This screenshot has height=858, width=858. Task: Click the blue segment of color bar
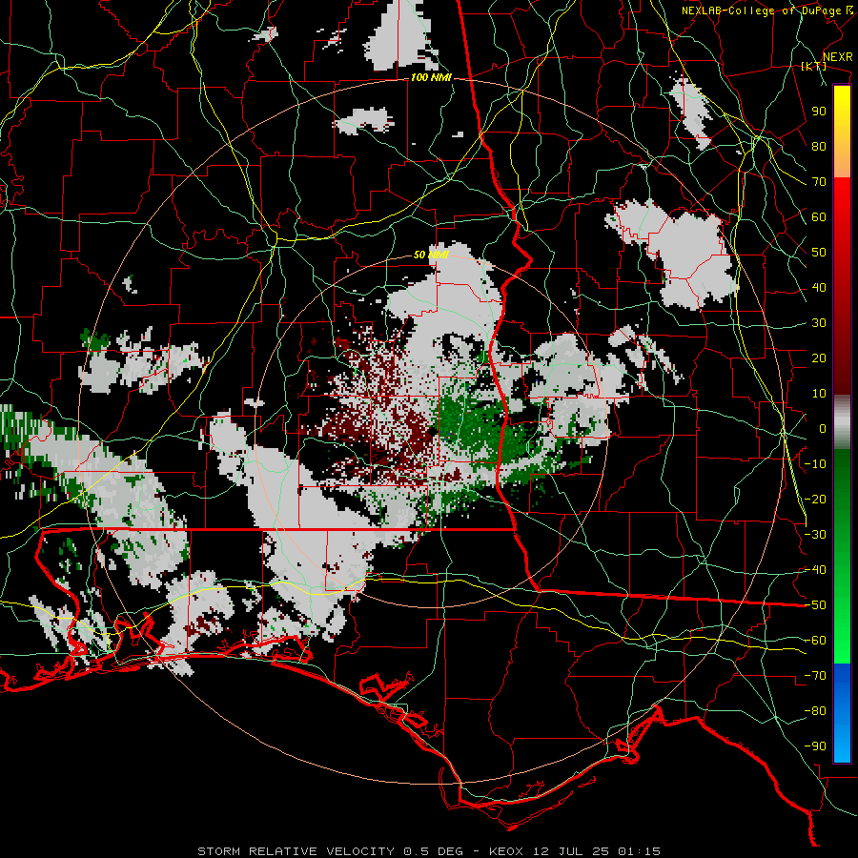842,713
